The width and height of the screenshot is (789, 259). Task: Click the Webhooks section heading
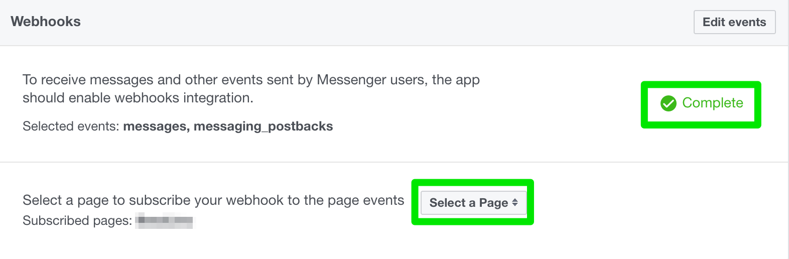46,22
